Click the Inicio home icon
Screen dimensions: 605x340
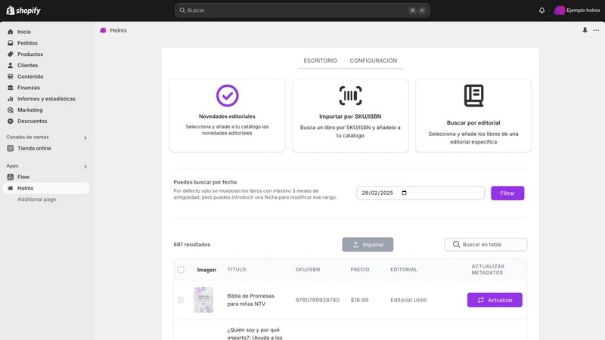(11, 32)
